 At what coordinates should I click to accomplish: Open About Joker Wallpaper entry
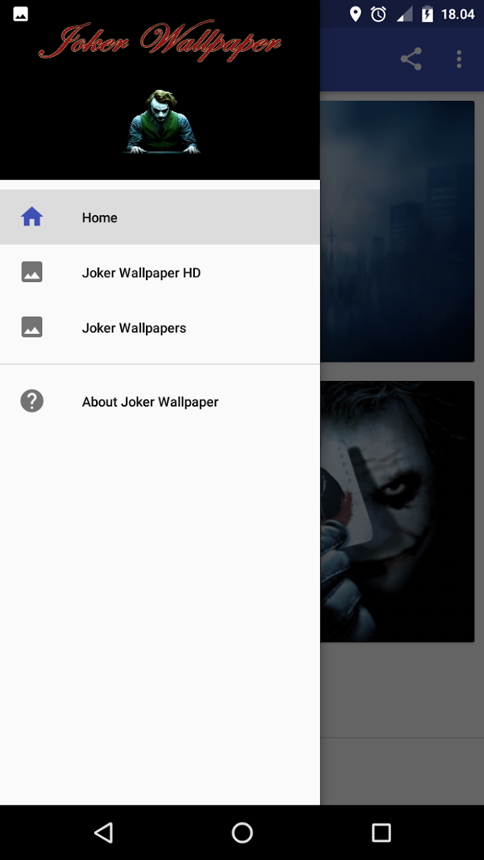click(160, 402)
